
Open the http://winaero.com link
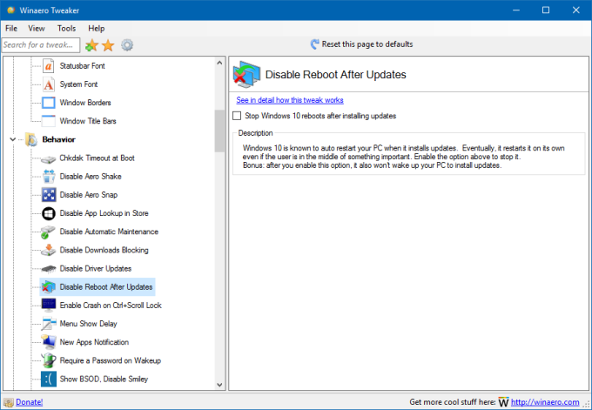coord(545,402)
